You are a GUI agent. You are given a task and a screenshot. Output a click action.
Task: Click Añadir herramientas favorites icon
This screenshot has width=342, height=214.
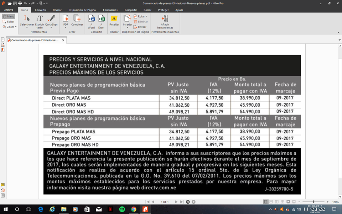click(165, 21)
